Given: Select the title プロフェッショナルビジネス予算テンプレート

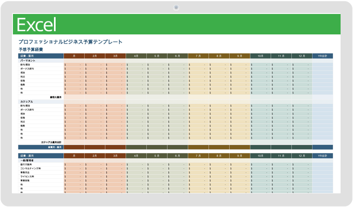Looking at the screenshot, I should (x=70, y=42).
